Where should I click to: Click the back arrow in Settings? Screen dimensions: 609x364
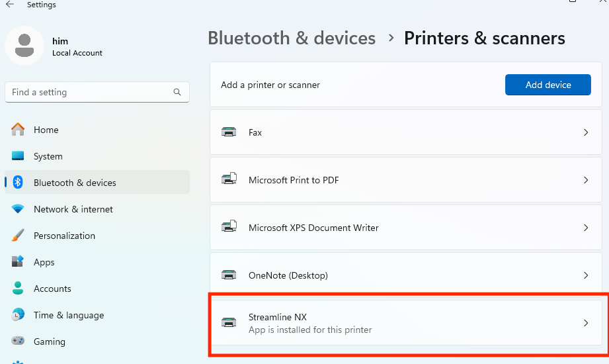pos(10,5)
